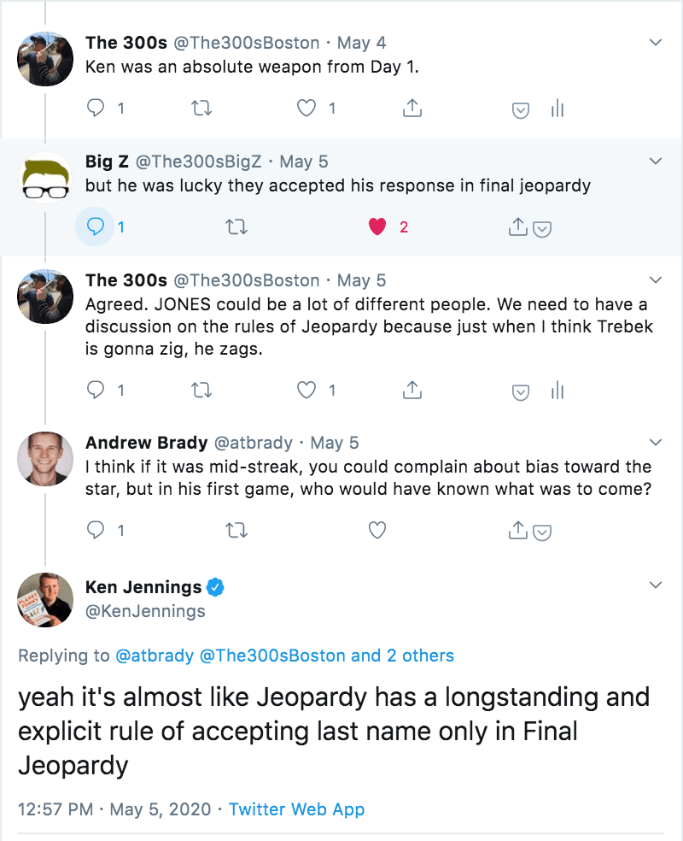
Task: Click the "Twitter Web App" source link
Action: (296, 809)
